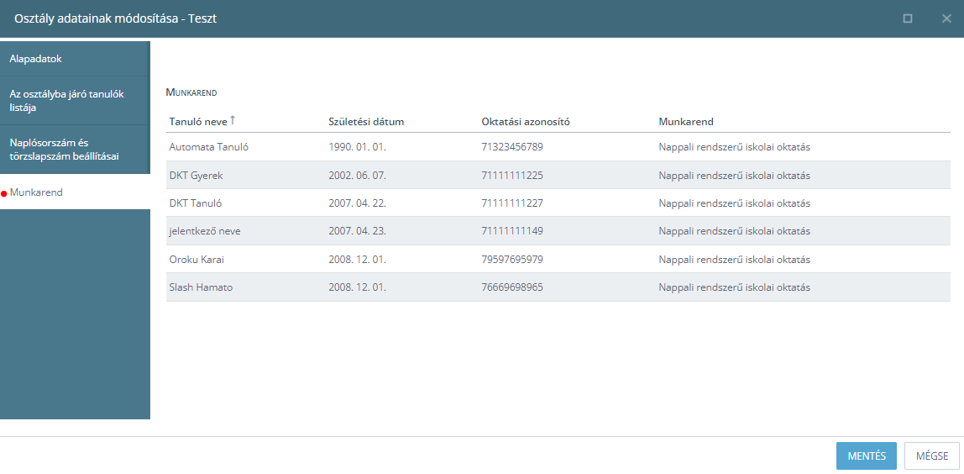
Task: Sort by the Születési dátum column header
Action: point(366,121)
